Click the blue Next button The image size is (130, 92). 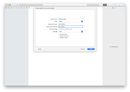[x=91, y=49]
